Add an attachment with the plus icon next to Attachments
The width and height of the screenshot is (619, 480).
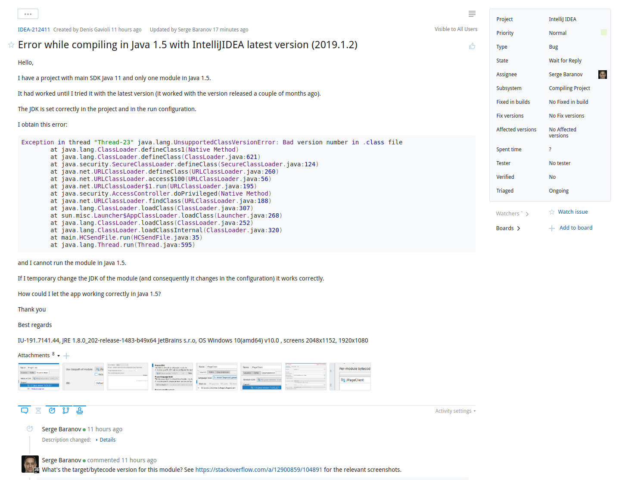(66, 356)
